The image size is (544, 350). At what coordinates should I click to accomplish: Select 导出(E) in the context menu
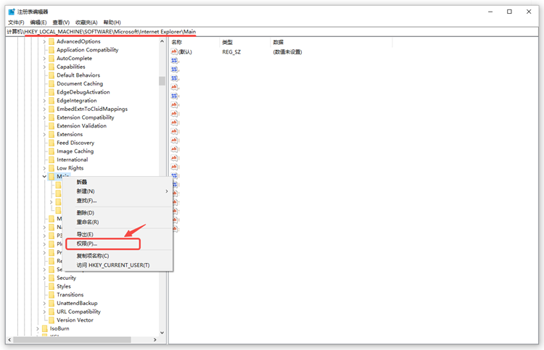85,235
